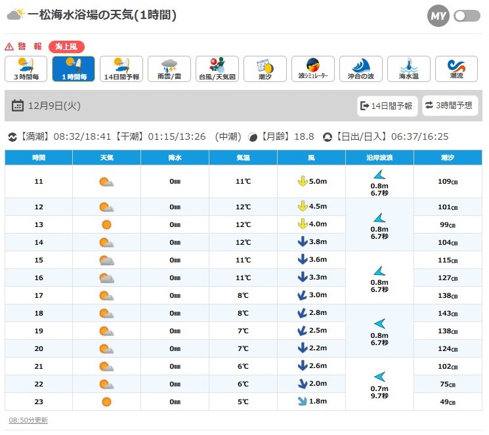Open the 14日間予報 icon tile
489x435 pixels.
point(121,69)
